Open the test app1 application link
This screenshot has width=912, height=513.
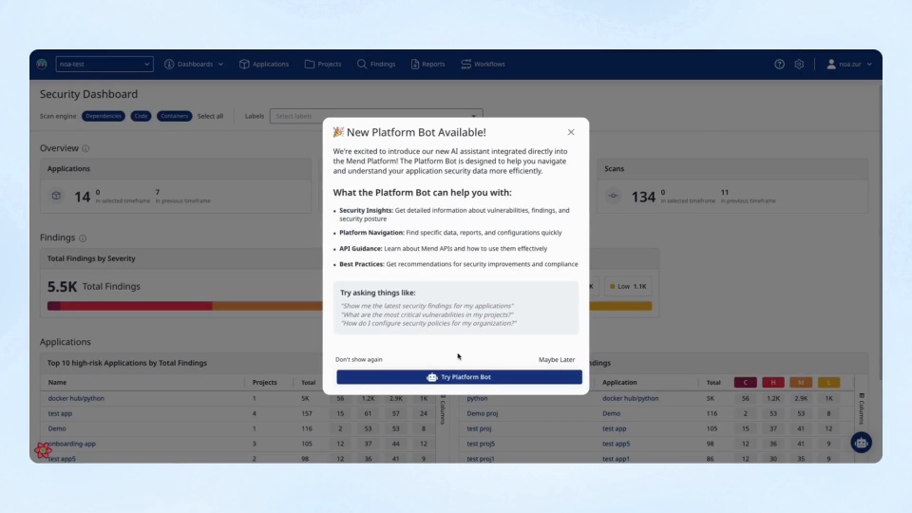[616, 459]
